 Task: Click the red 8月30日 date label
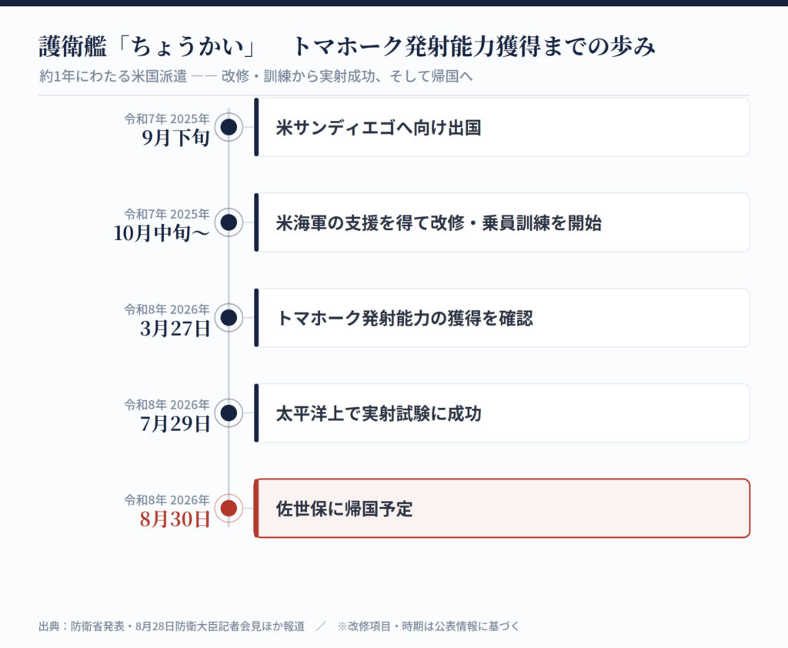click(x=175, y=519)
